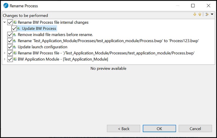Click the TIBCO logo icon in title bar
This screenshot has height=138, width=217.
tap(6, 6)
